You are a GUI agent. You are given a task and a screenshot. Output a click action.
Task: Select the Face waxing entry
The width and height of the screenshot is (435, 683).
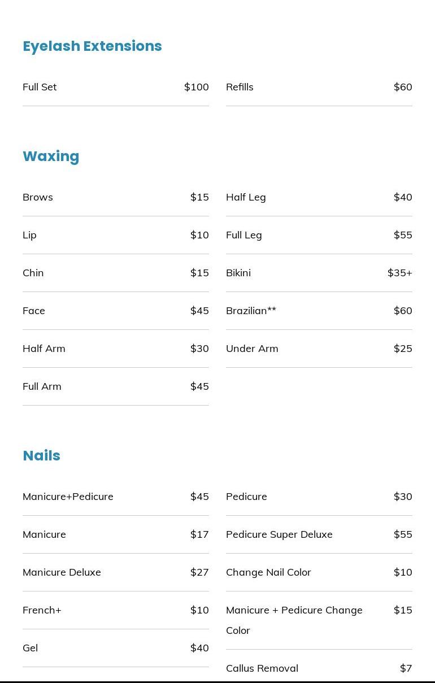116,311
